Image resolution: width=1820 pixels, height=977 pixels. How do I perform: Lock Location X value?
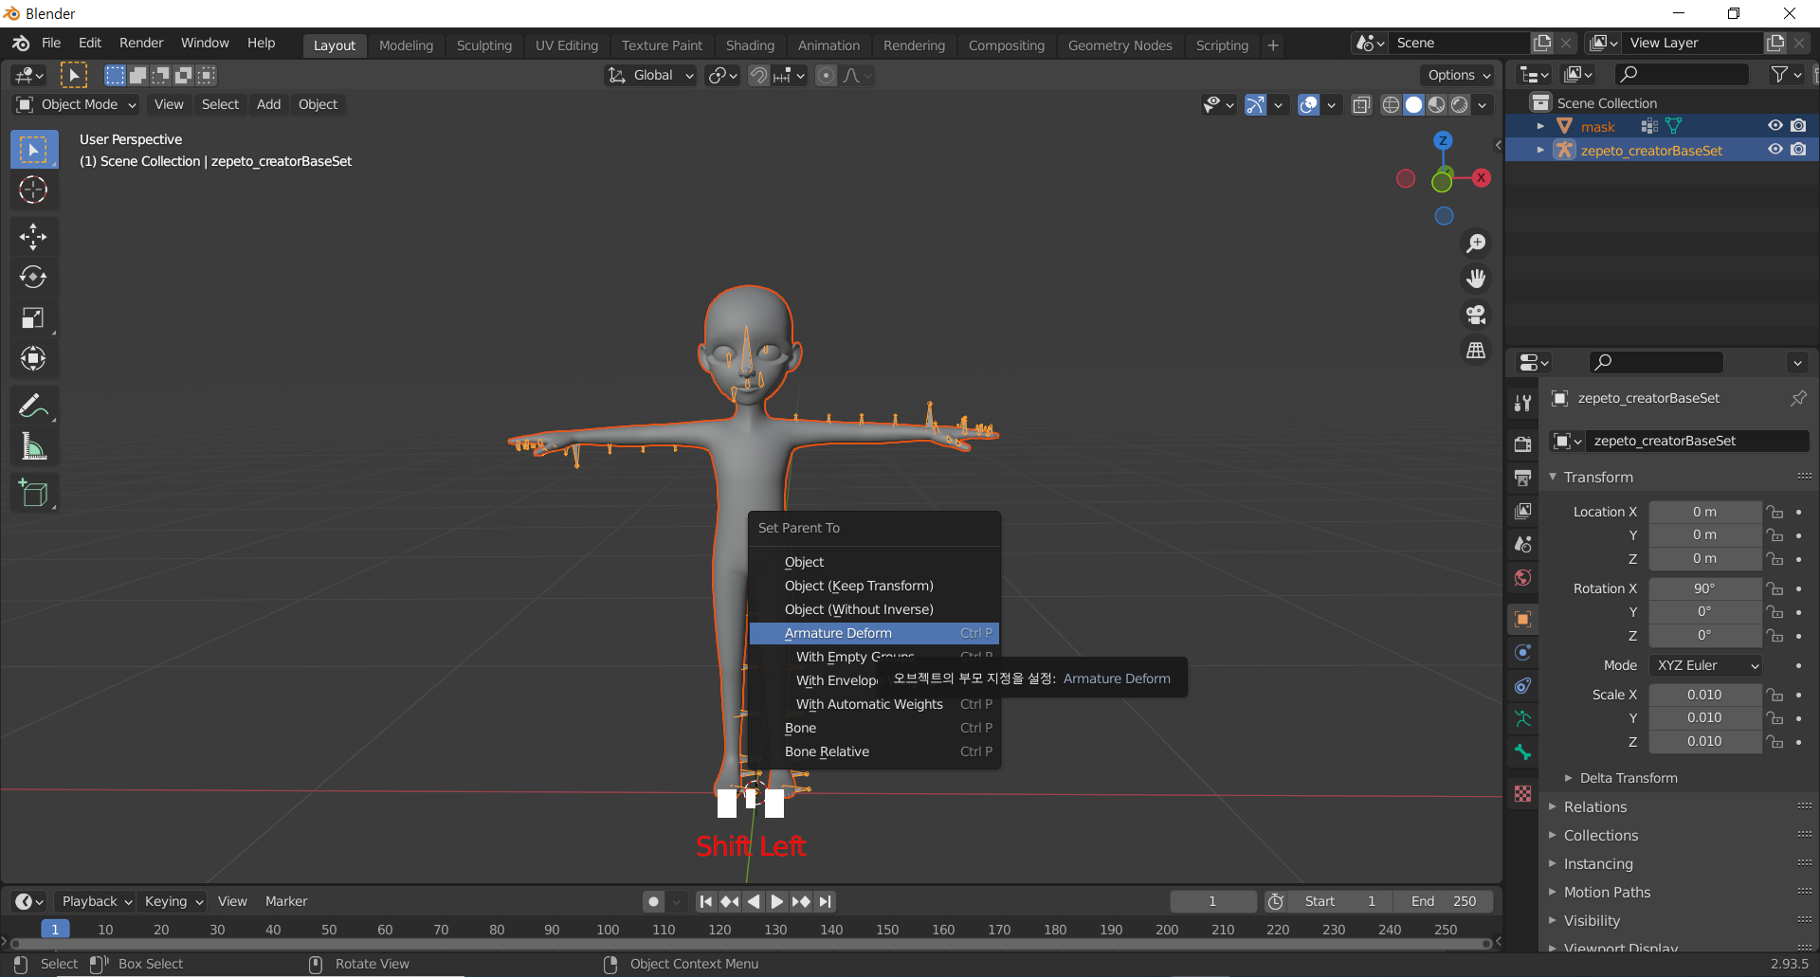click(x=1774, y=512)
